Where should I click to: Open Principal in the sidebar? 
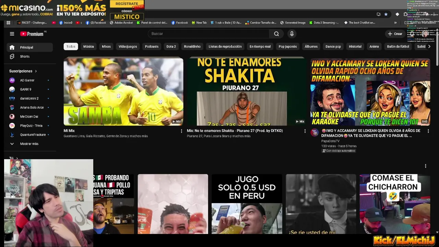point(30,47)
